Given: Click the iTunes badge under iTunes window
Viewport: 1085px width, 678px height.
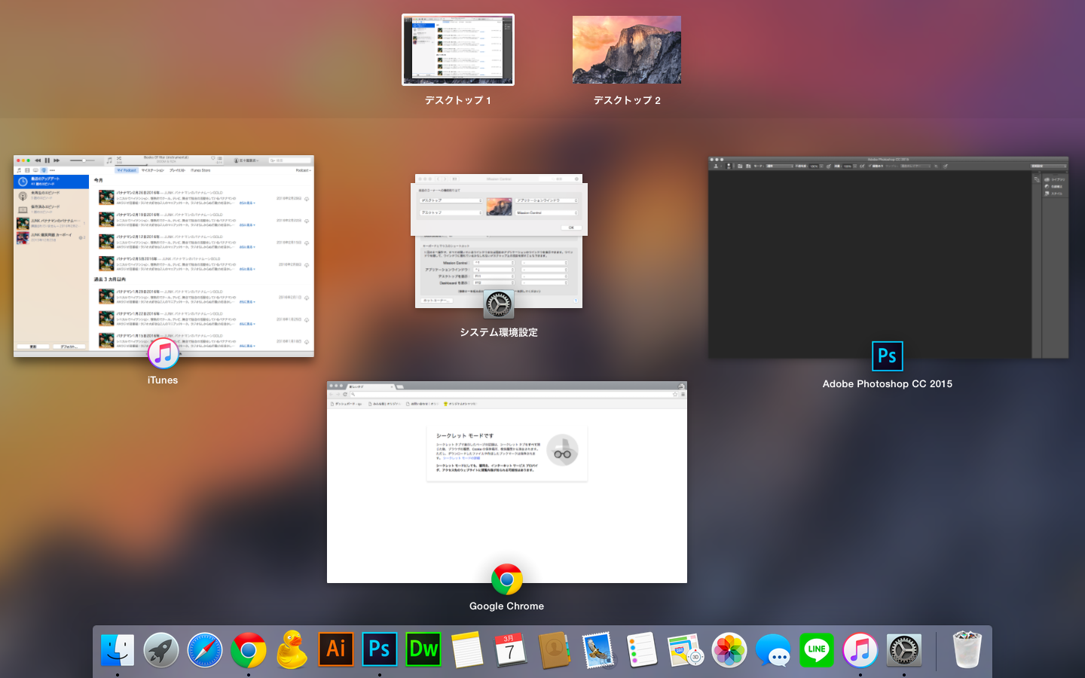Looking at the screenshot, I should pyautogui.click(x=164, y=353).
